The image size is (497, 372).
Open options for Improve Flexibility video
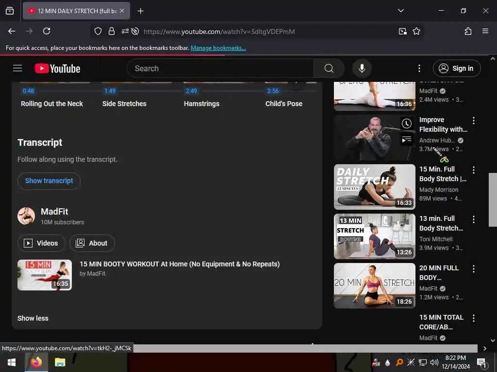pyautogui.click(x=474, y=121)
